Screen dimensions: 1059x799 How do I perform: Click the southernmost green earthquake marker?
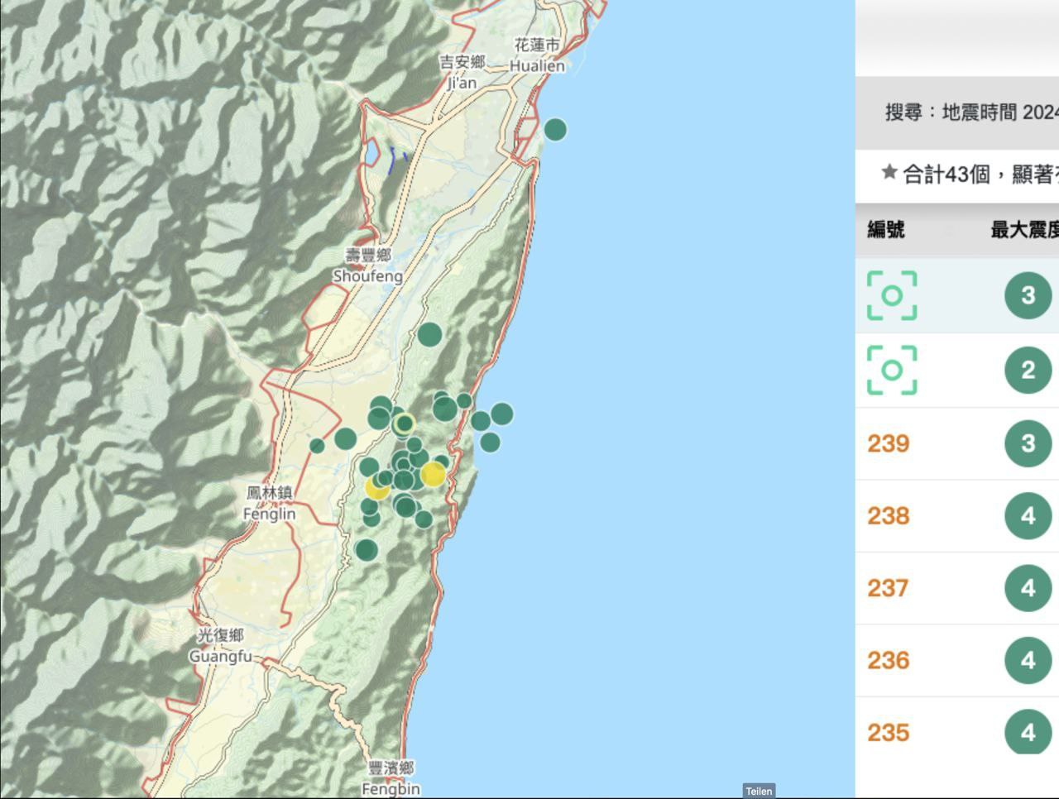pyautogui.click(x=367, y=550)
